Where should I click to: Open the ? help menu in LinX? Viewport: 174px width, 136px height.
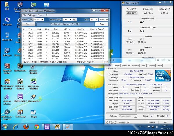[x=47, y=15]
